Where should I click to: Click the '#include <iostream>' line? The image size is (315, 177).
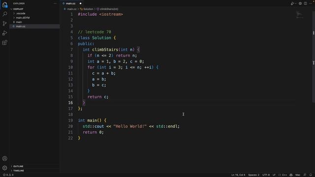tap(100, 14)
